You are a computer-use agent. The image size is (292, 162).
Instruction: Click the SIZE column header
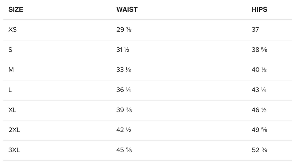pos(16,9)
